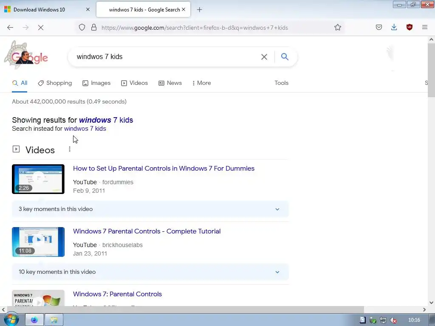
Task: Clear the Google search box text
Action: (264, 57)
